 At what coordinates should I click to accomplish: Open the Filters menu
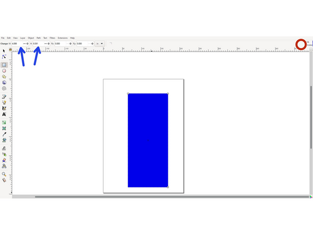(x=52, y=38)
